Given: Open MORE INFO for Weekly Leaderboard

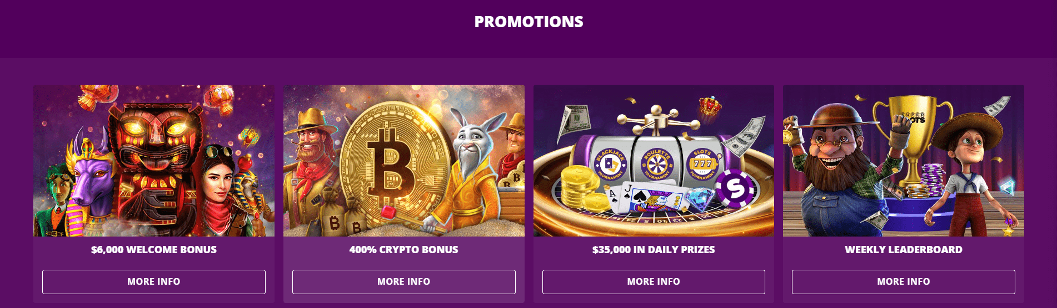Looking at the screenshot, I should [x=903, y=281].
